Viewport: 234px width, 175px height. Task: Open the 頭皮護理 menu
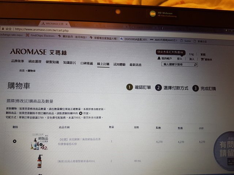coord(35,62)
